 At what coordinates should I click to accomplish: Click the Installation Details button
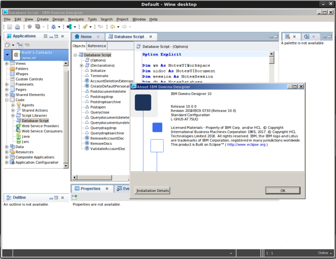click(x=152, y=191)
